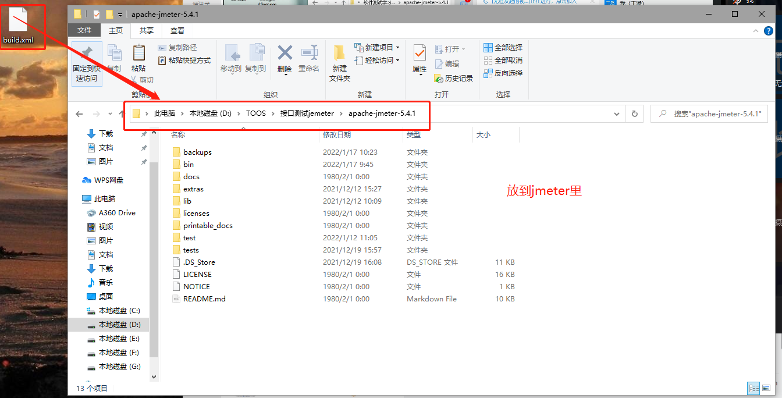Select the bin folder
The height and width of the screenshot is (398, 782).
(x=188, y=164)
